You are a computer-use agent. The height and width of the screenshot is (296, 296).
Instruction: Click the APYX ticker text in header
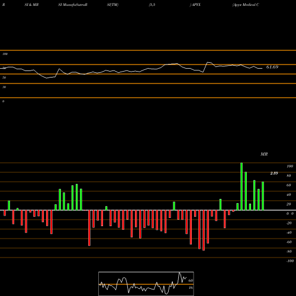pyautogui.click(x=196, y=5)
